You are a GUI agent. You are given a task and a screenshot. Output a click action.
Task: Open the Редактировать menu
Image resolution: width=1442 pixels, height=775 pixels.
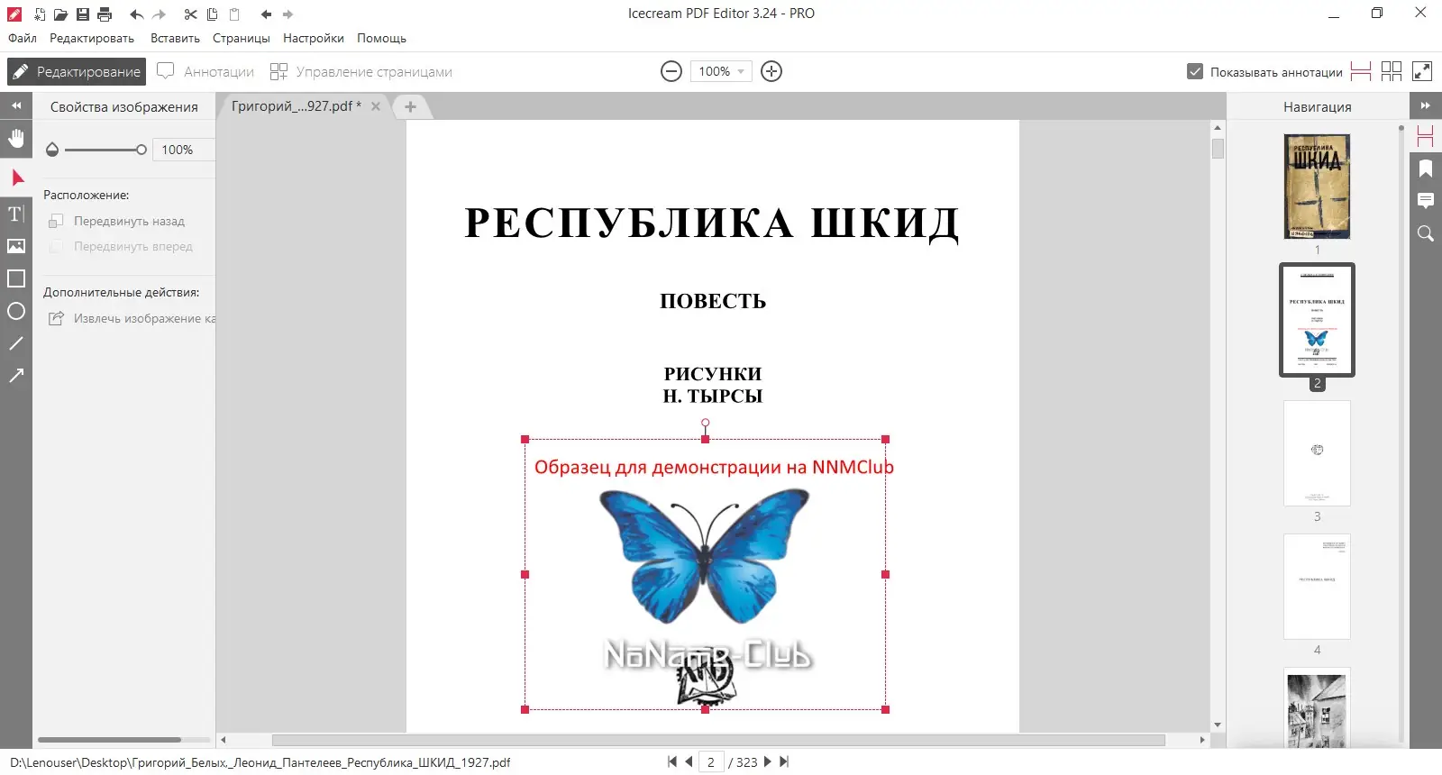tap(92, 38)
